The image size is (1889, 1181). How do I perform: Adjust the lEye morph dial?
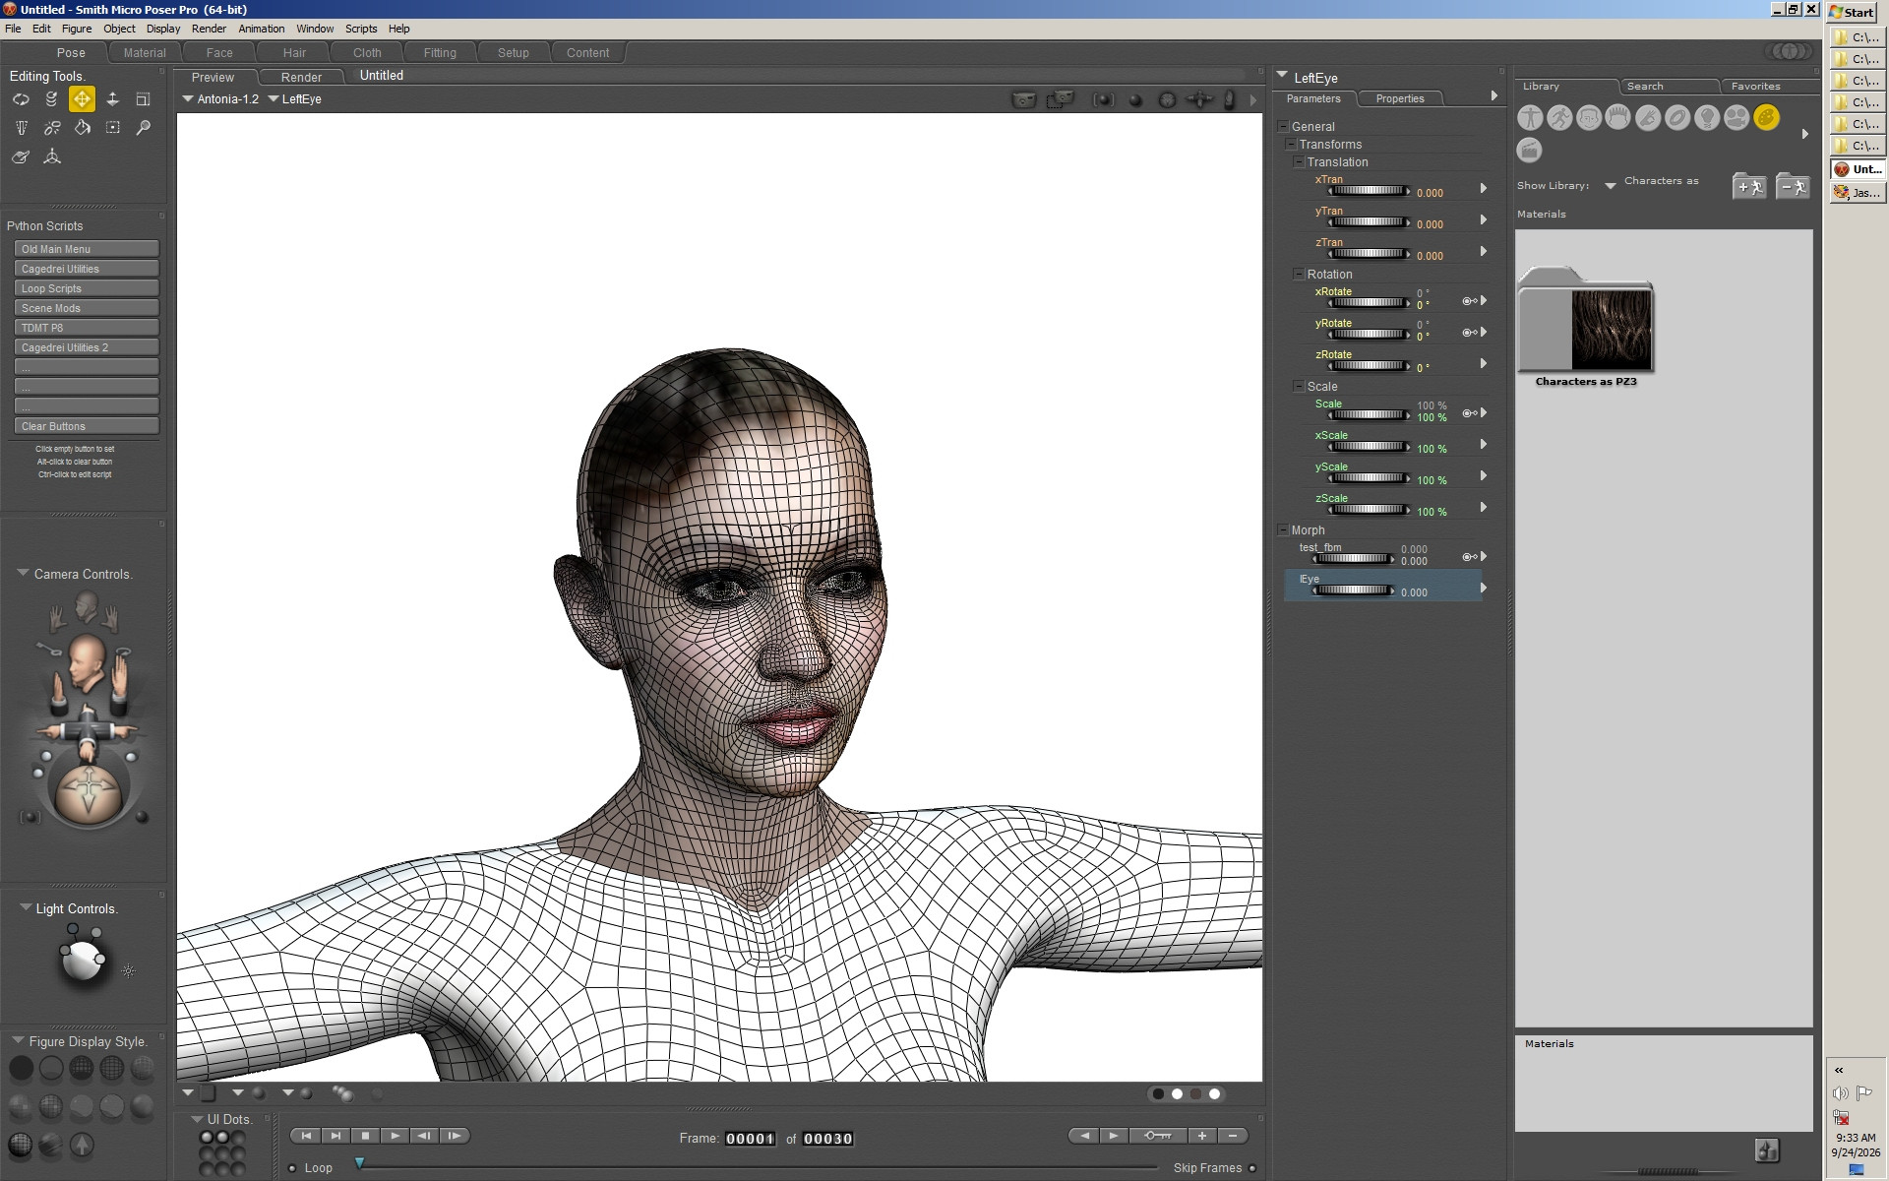(1353, 590)
